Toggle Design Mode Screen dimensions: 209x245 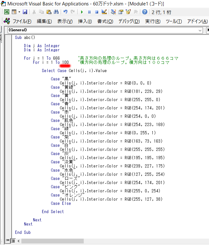[x=104, y=12]
